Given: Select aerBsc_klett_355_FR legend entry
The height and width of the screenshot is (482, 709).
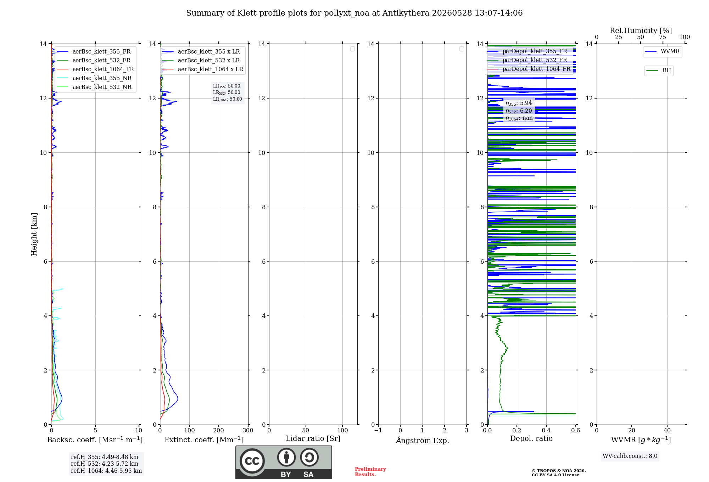Looking at the screenshot, I should 95,52.
